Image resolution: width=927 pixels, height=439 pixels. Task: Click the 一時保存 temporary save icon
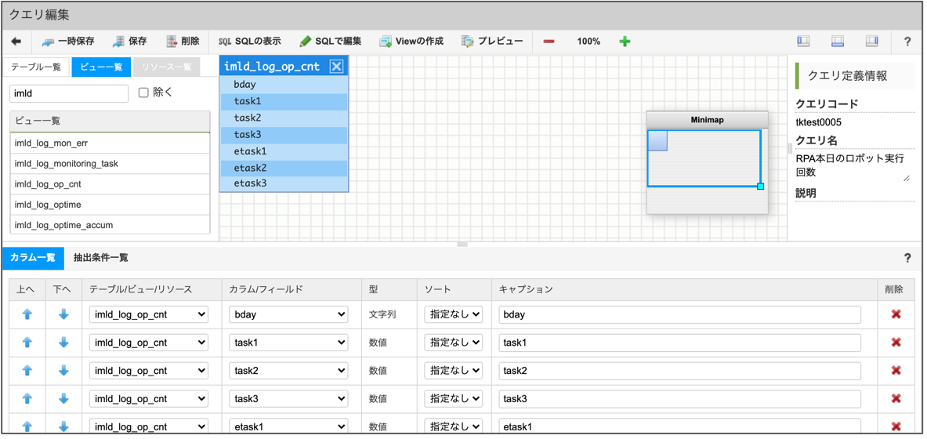coord(49,42)
